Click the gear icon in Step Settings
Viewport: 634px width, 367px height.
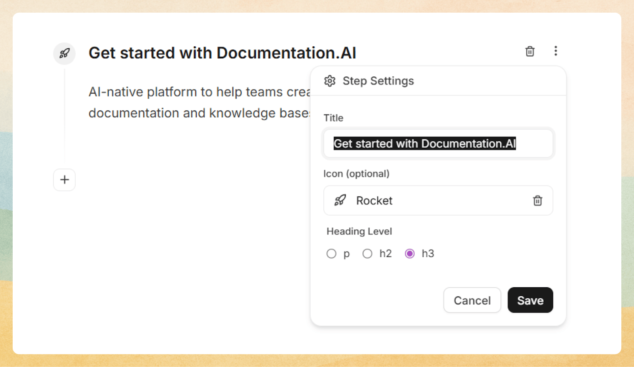[x=330, y=81]
